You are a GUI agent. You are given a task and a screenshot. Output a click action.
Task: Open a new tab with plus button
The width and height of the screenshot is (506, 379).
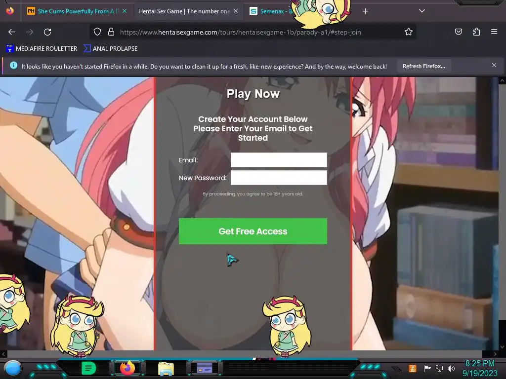(x=365, y=11)
